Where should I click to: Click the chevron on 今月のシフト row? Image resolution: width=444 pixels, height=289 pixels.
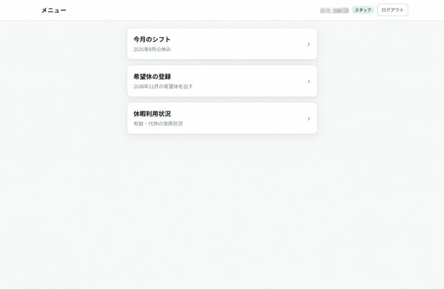point(309,44)
